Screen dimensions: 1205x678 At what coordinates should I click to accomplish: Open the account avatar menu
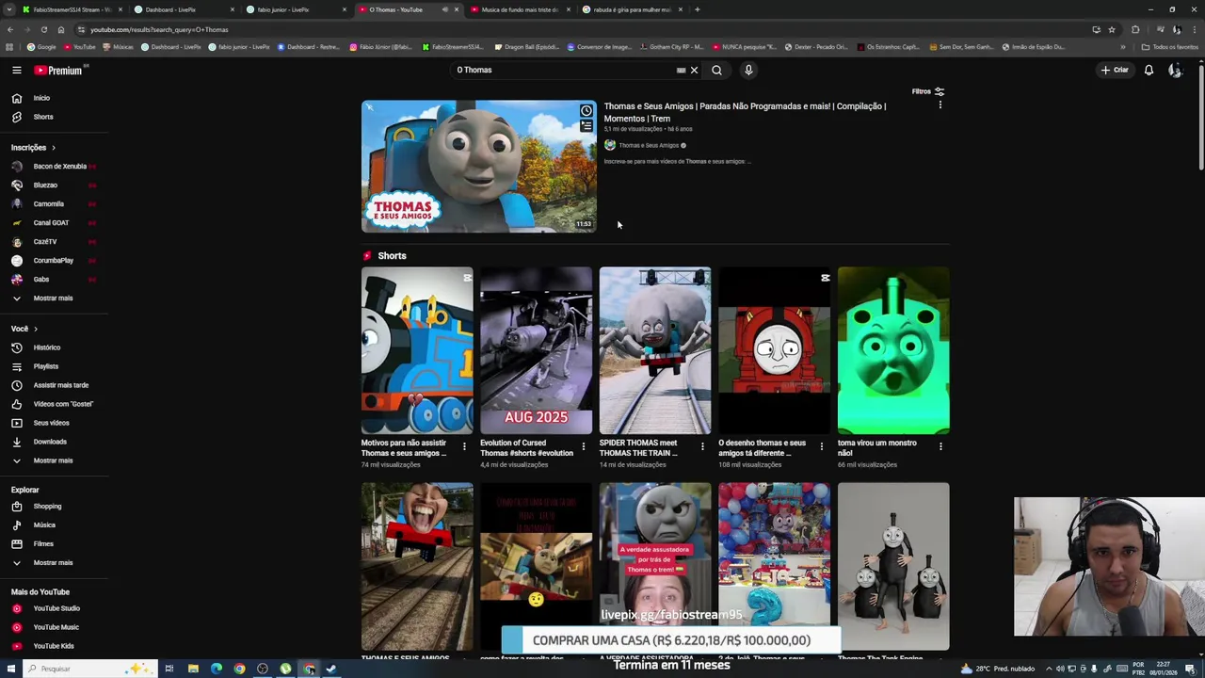coord(1175,70)
